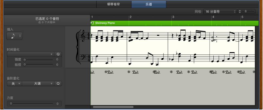Click bar 3 on the ruler
The height and width of the screenshot is (110, 263).
[x=173, y=17]
